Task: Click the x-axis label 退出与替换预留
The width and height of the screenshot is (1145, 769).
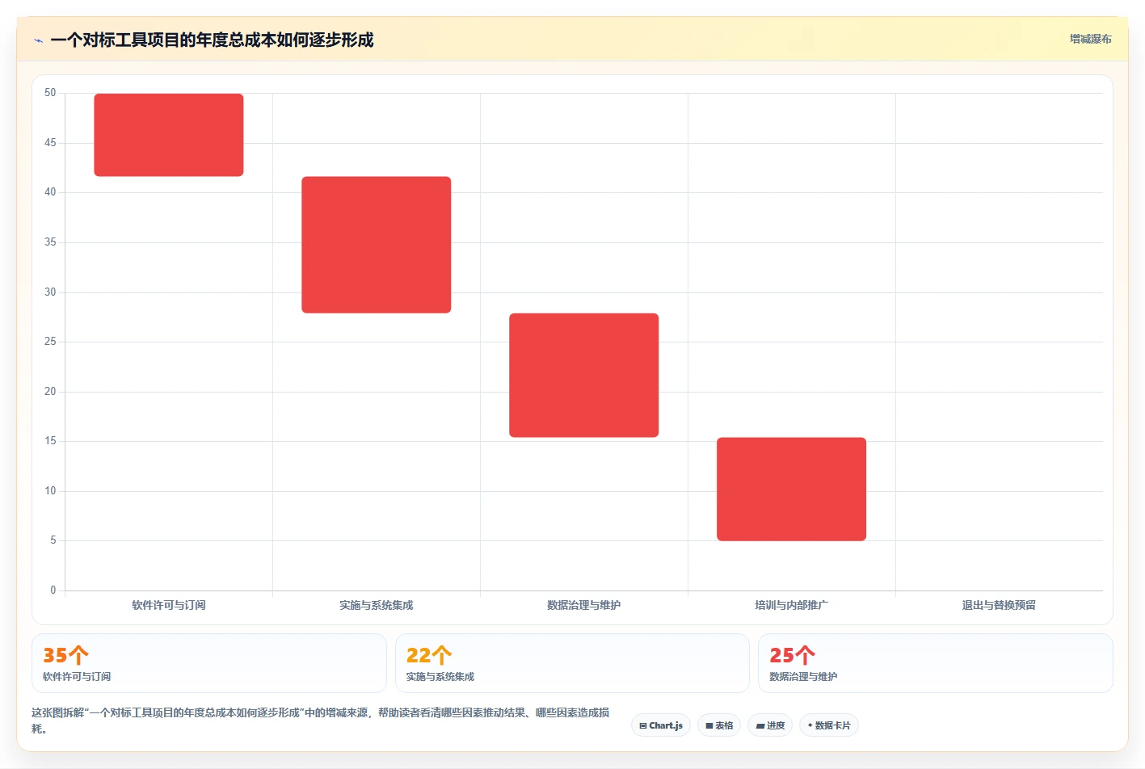Action: tap(999, 605)
